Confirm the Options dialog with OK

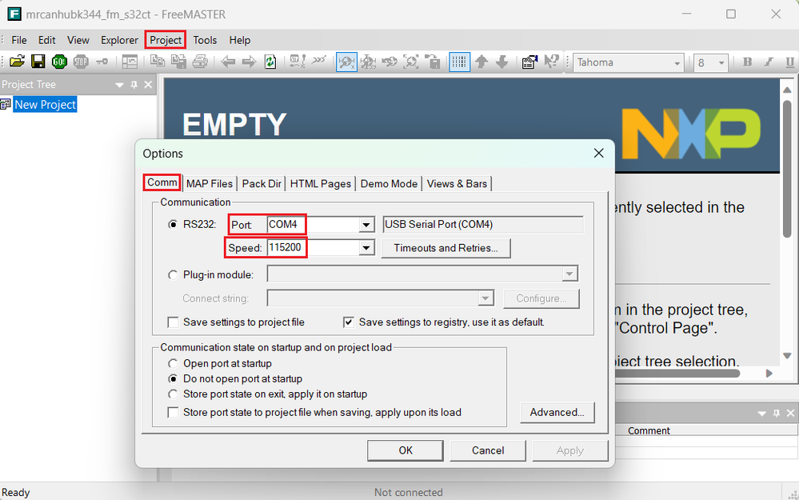[405, 450]
